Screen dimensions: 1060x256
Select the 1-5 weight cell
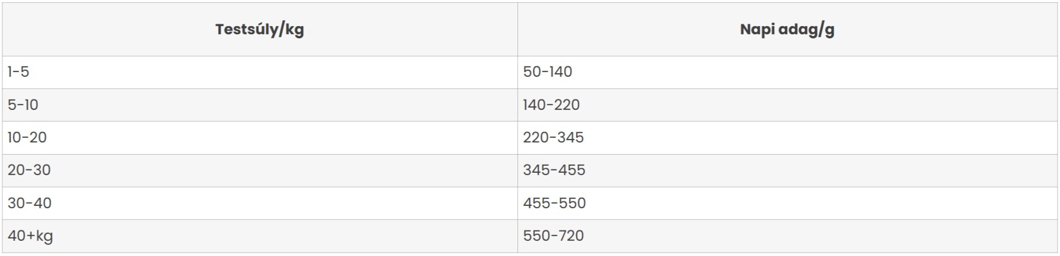pos(259,72)
